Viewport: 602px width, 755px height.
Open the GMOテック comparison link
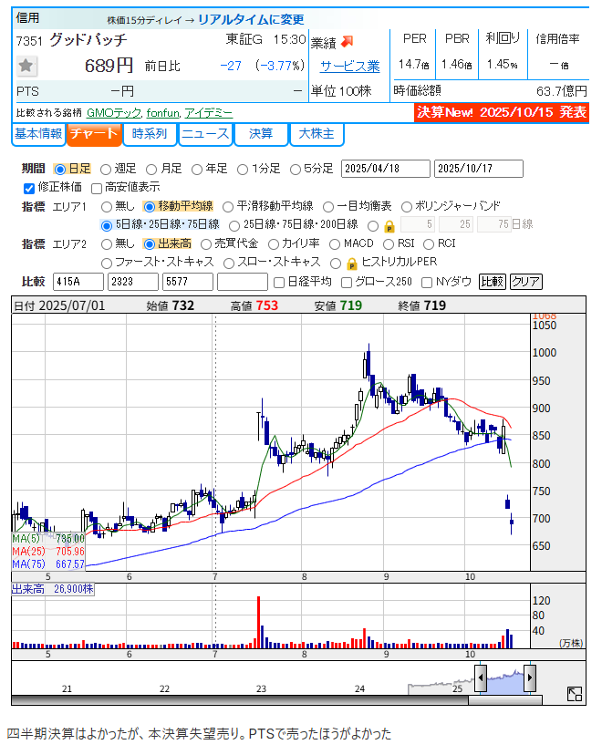pyautogui.click(x=113, y=112)
